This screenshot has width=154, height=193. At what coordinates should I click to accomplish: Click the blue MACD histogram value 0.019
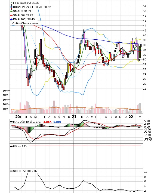coord(57,122)
